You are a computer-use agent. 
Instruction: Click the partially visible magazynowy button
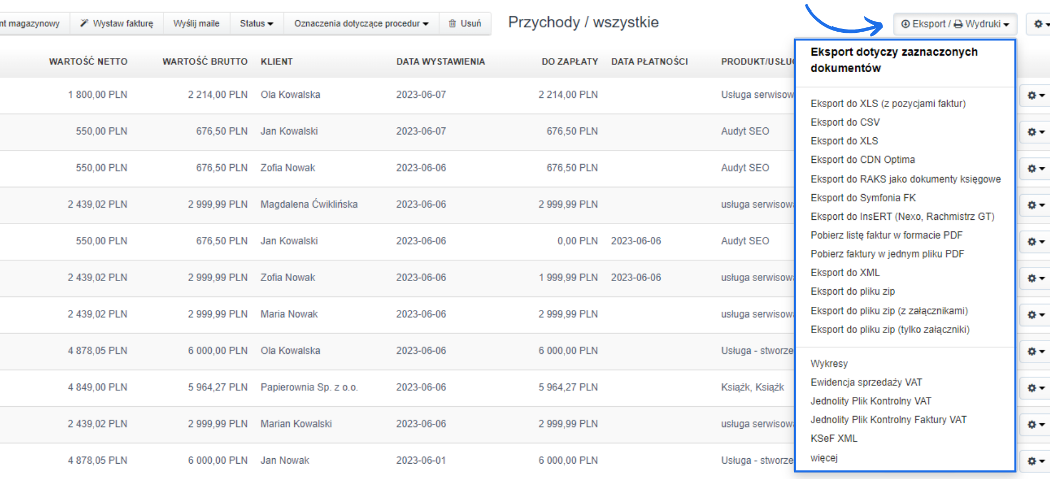click(x=34, y=24)
